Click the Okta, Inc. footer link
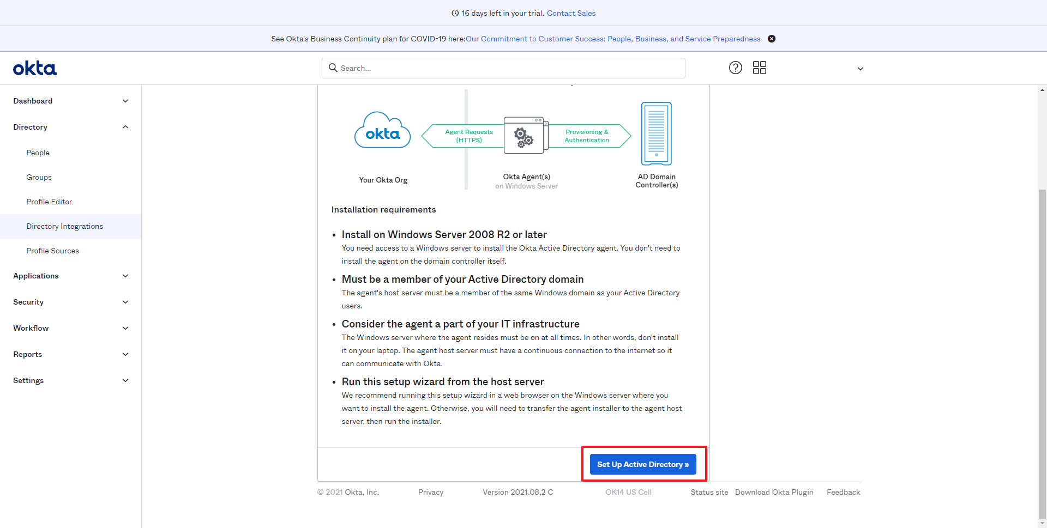 coord(362,492)
